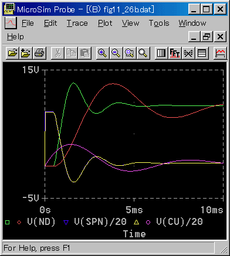Open the View menu

pos(130,23)
